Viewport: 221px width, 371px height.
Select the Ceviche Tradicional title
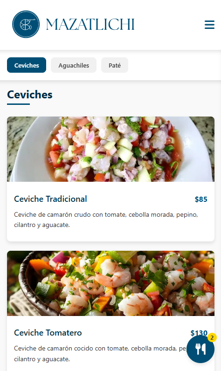[50, 199]
